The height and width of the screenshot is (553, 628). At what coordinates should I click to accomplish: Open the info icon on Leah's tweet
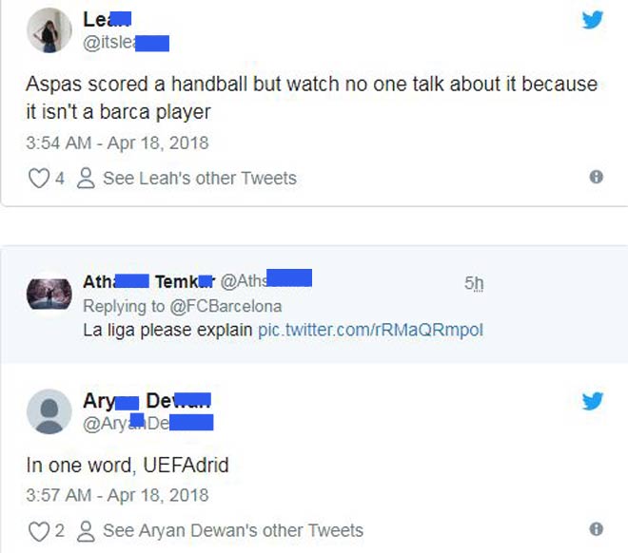pyautogui.click(x=597, y=177)
